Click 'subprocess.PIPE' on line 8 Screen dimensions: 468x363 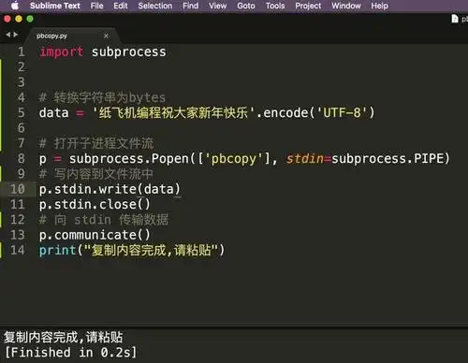click(388, 158)
